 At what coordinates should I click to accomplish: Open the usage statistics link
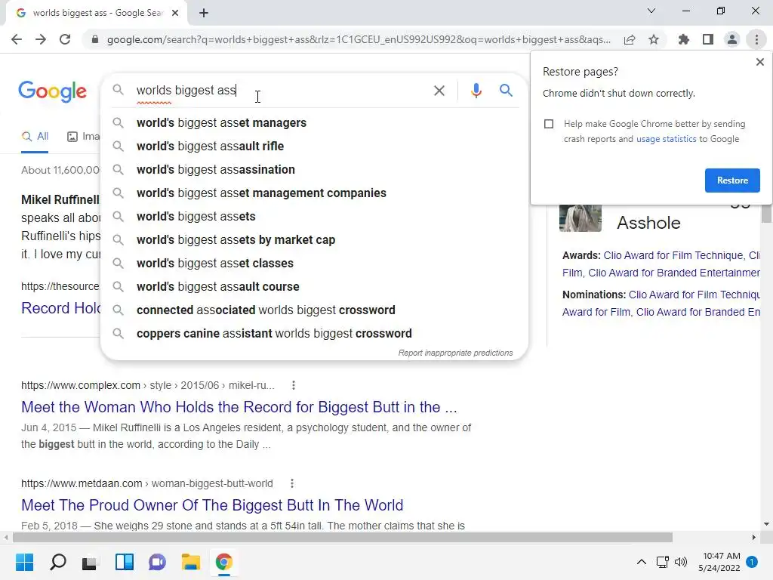click(x=666, y=139)
